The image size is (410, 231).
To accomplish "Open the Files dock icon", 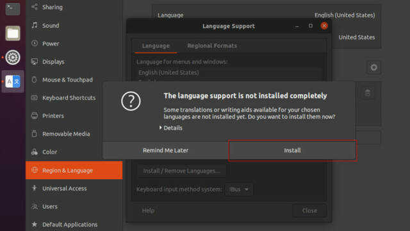I will [13, 33].
